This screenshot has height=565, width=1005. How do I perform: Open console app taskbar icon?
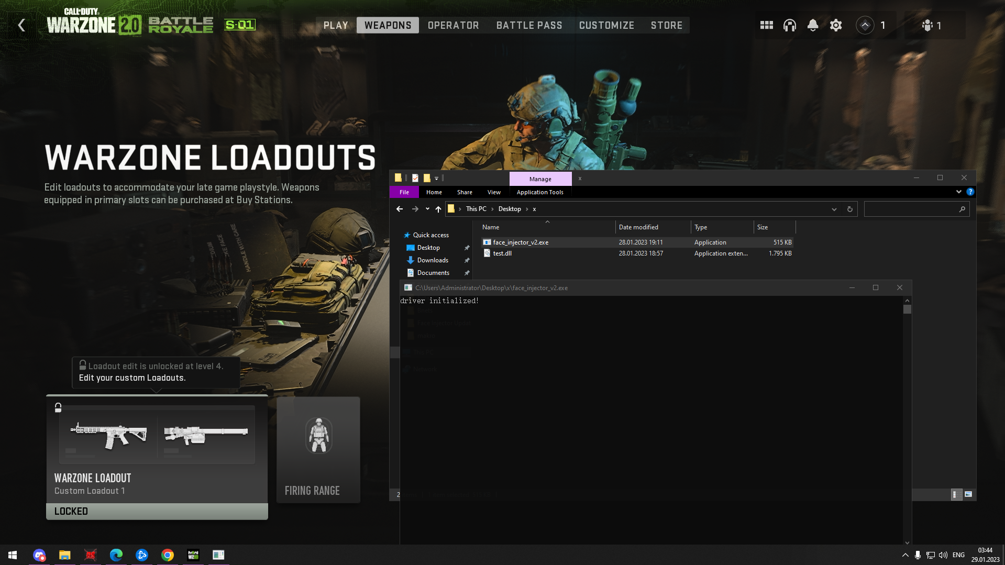[x=218, y=555]
